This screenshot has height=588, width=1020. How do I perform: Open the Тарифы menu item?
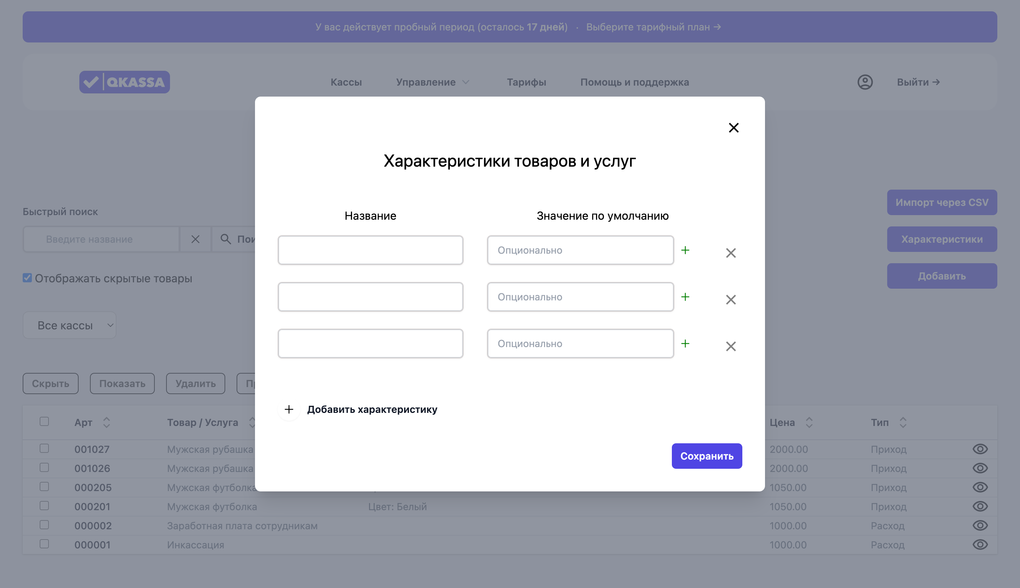pyautogui.click(x=526, y=82)
